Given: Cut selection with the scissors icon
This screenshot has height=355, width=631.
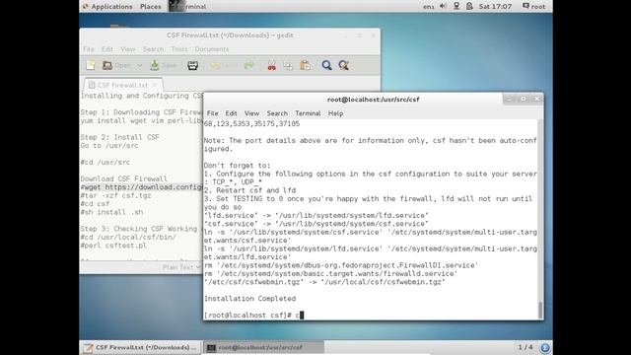Looking at the screenshot, I should pyautogui.click(x=272, y=65).
